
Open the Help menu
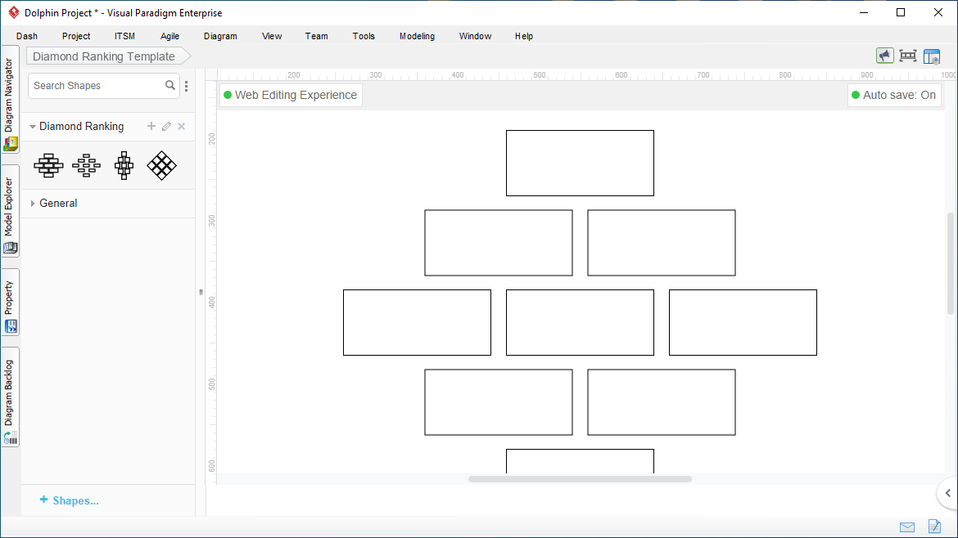click(524, 36)
